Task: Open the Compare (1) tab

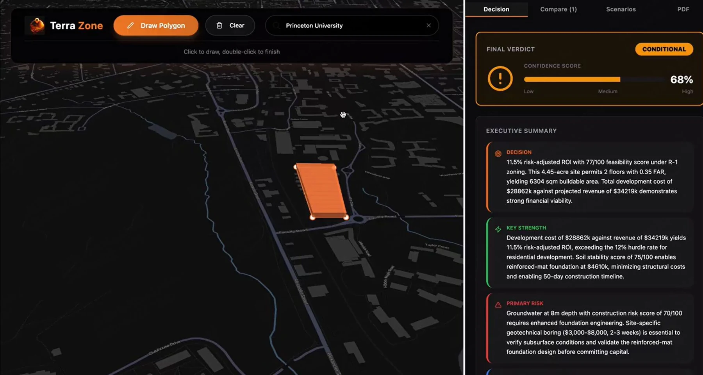Action: point(558,9)
